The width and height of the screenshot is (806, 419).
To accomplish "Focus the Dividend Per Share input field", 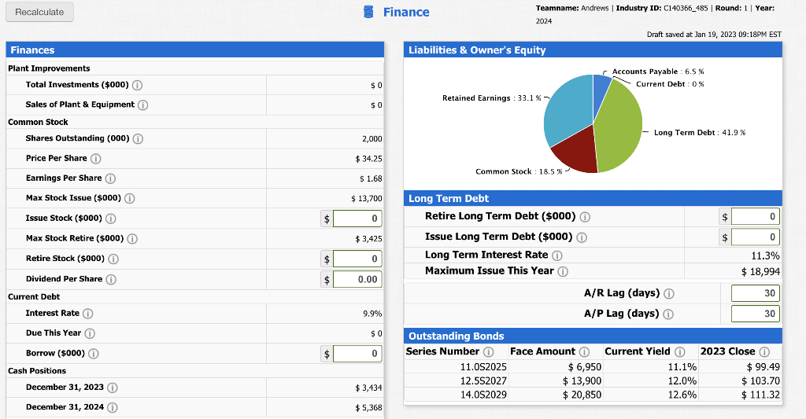I will 357,279.
